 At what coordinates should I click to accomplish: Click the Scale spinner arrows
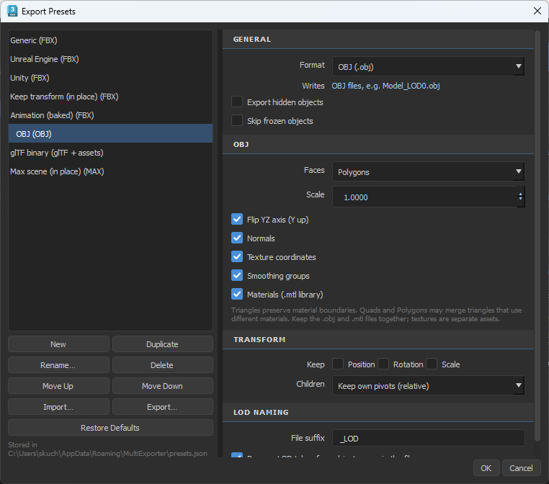(520, 197)
